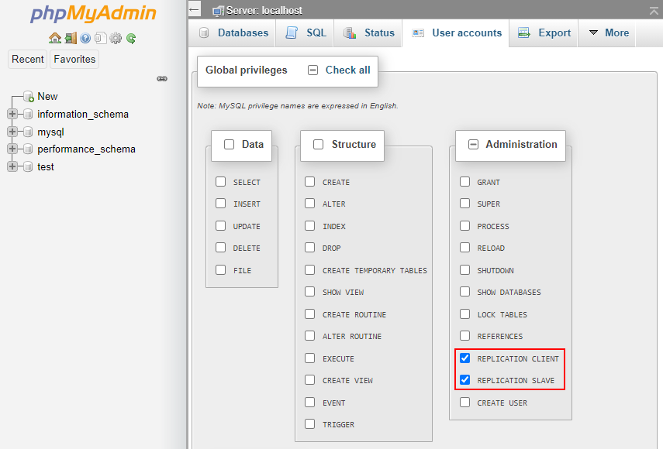Enable the CREATE USER privilege
The height and width of the screenshot is (449, 663).
[465, 402]
